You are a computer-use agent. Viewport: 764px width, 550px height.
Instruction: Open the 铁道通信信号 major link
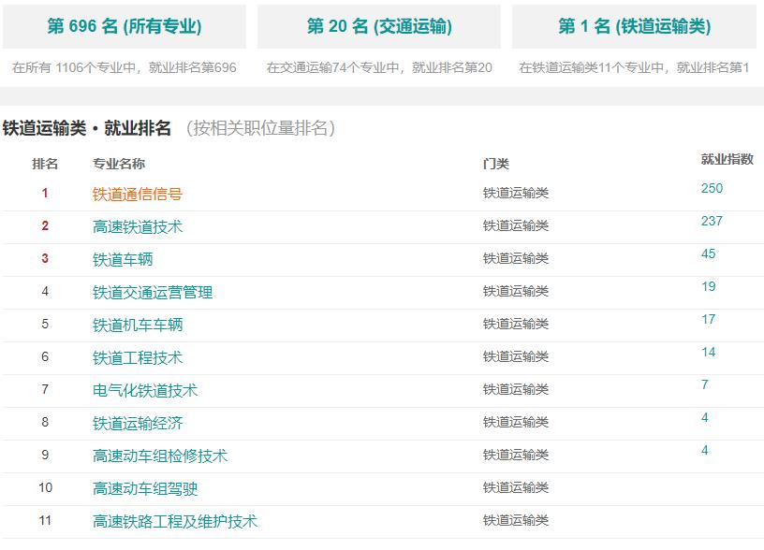point(137,195)
